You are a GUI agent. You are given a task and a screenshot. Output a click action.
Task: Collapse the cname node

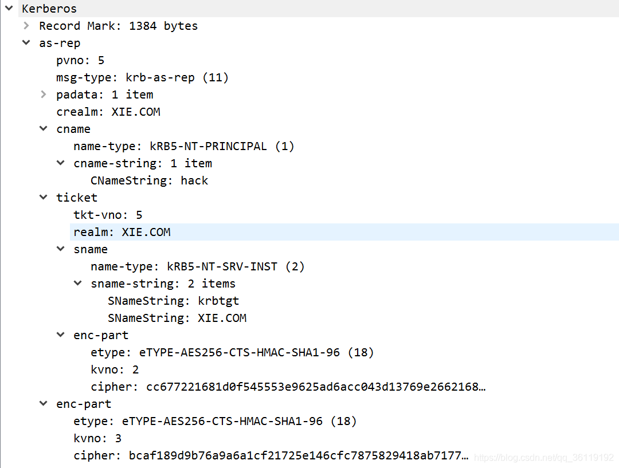click(44, 129)
